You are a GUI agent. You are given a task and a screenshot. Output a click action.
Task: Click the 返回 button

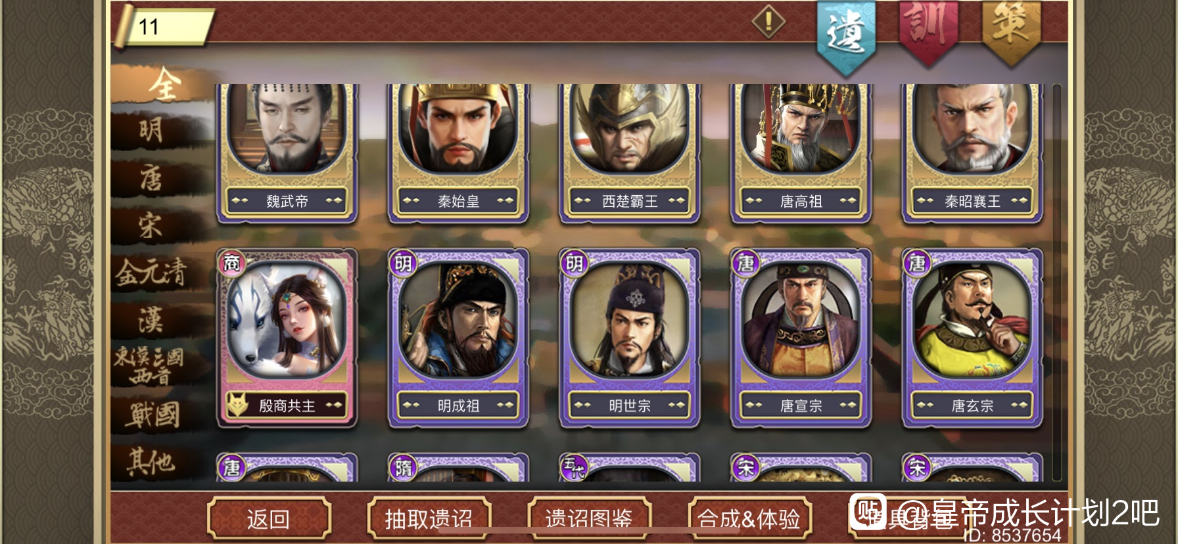point(269,519)
